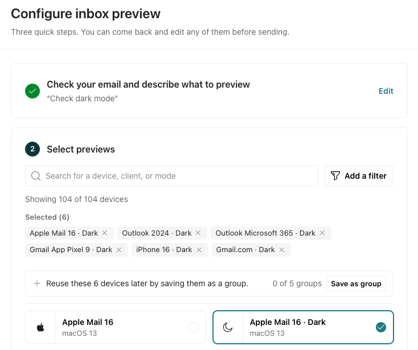The image size is (418, 350).
Task: Click the plus icon beside Reuse devices
Action: (37, 283)
